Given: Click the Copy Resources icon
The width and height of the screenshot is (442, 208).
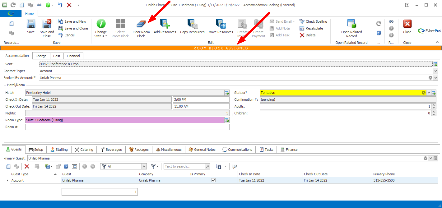Looking at the screenshot, I should pos(192,24).
